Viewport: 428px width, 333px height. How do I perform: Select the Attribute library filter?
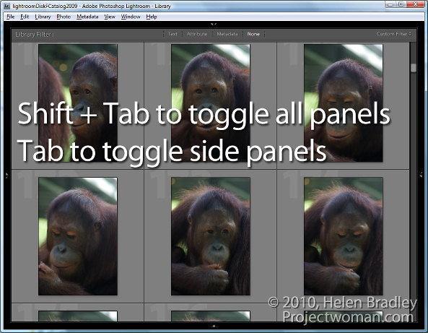[x=197, y=34]
